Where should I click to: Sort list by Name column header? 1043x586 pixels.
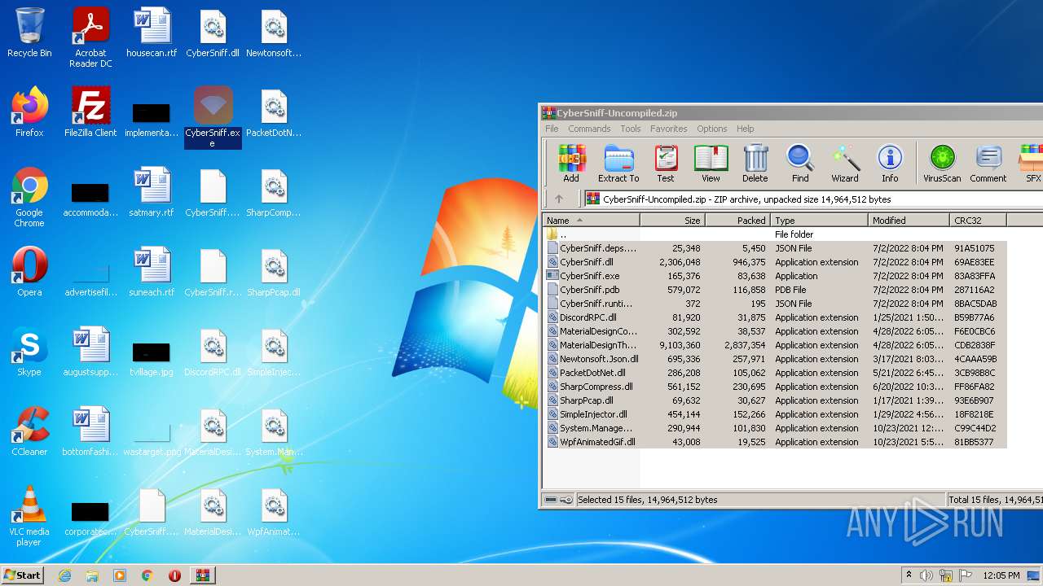[592, 221]
